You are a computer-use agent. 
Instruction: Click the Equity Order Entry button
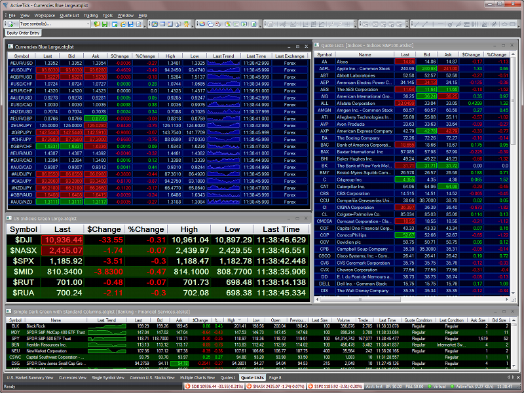pyautogui.click(x=24, y=32)
